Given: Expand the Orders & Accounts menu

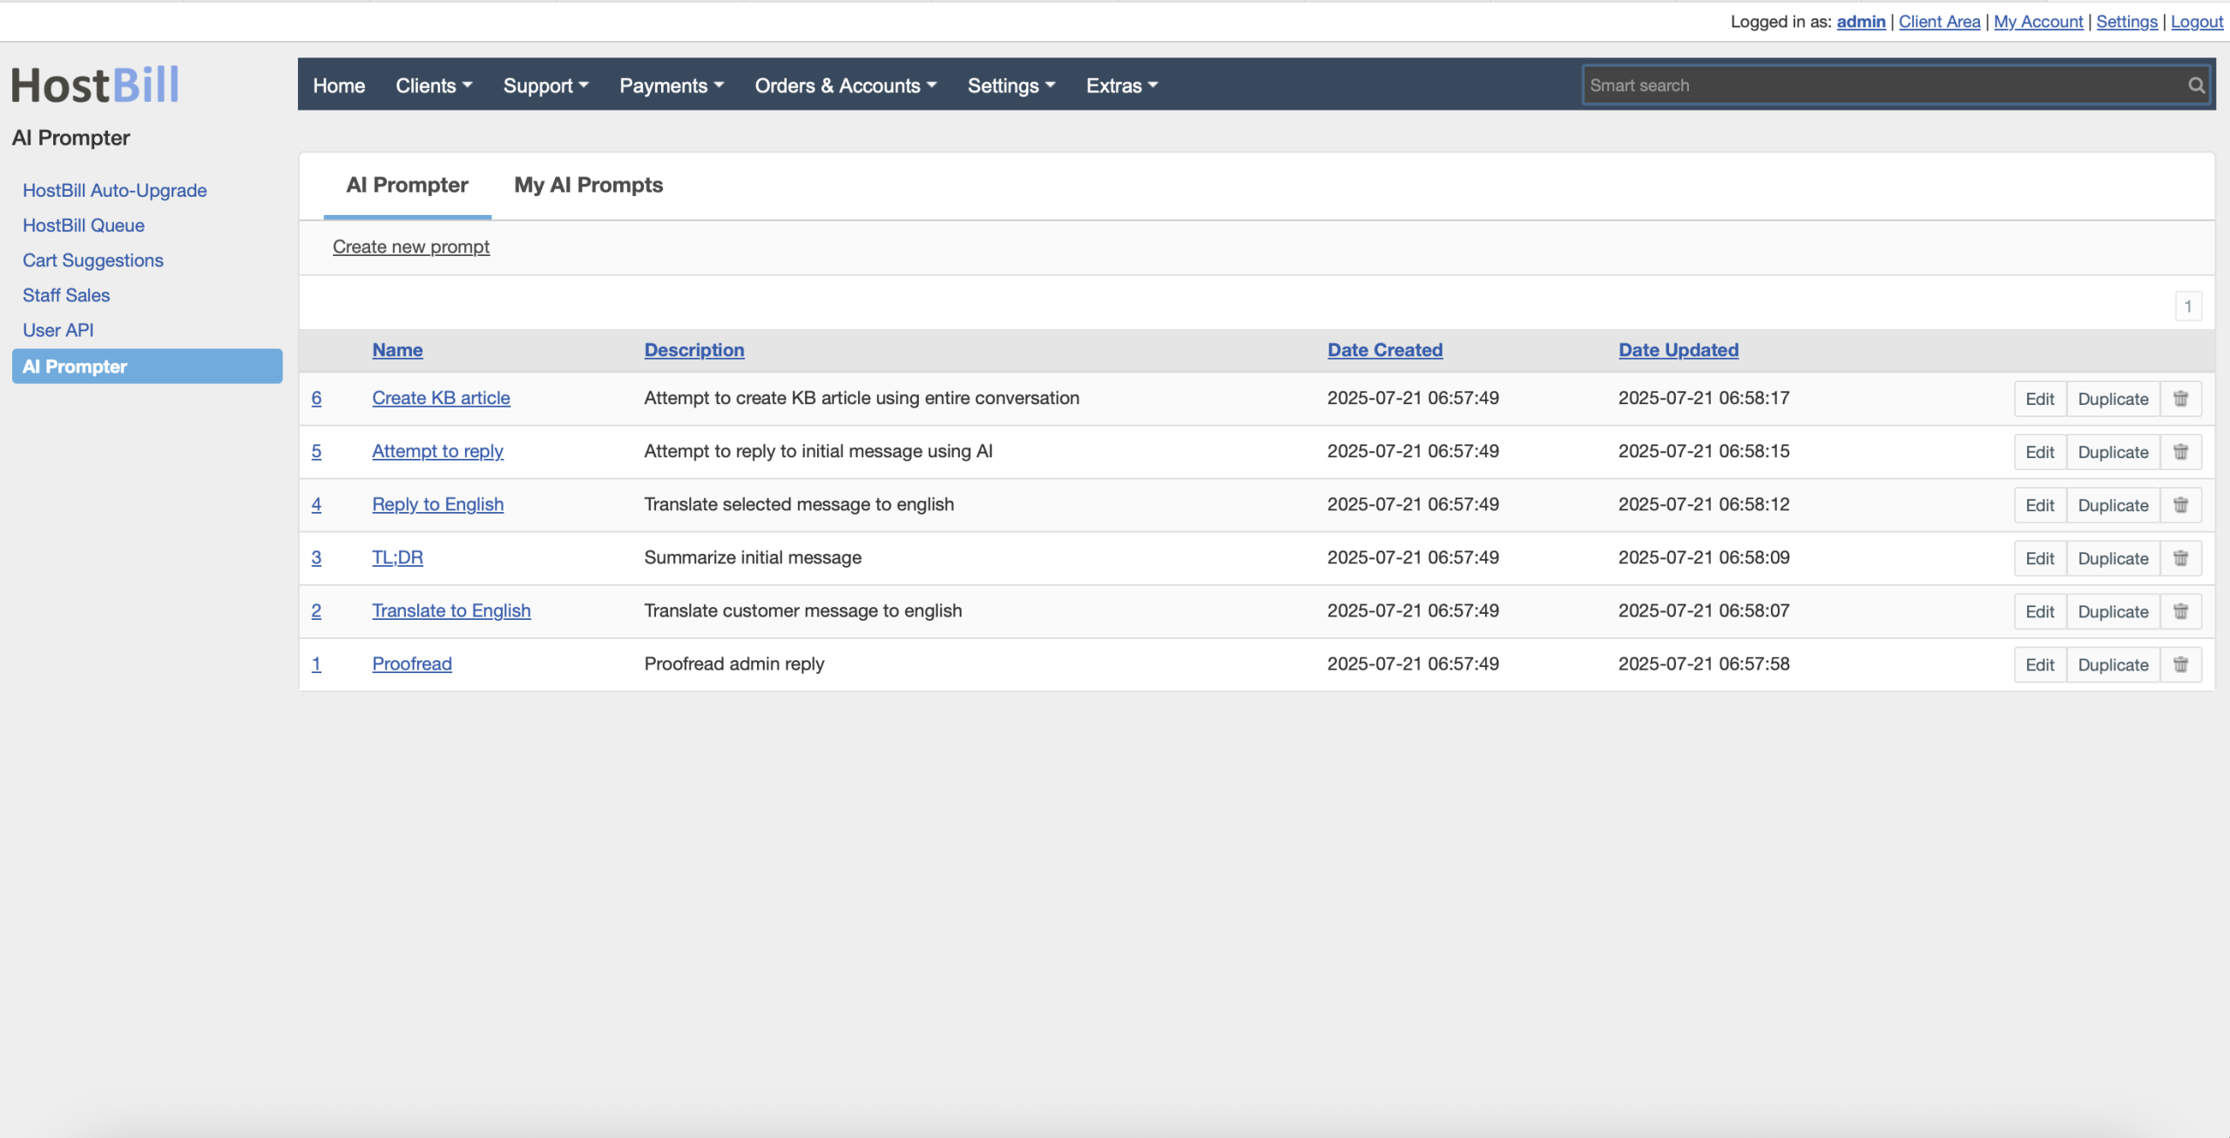Looking at the screenshot, I should point(846,85).
